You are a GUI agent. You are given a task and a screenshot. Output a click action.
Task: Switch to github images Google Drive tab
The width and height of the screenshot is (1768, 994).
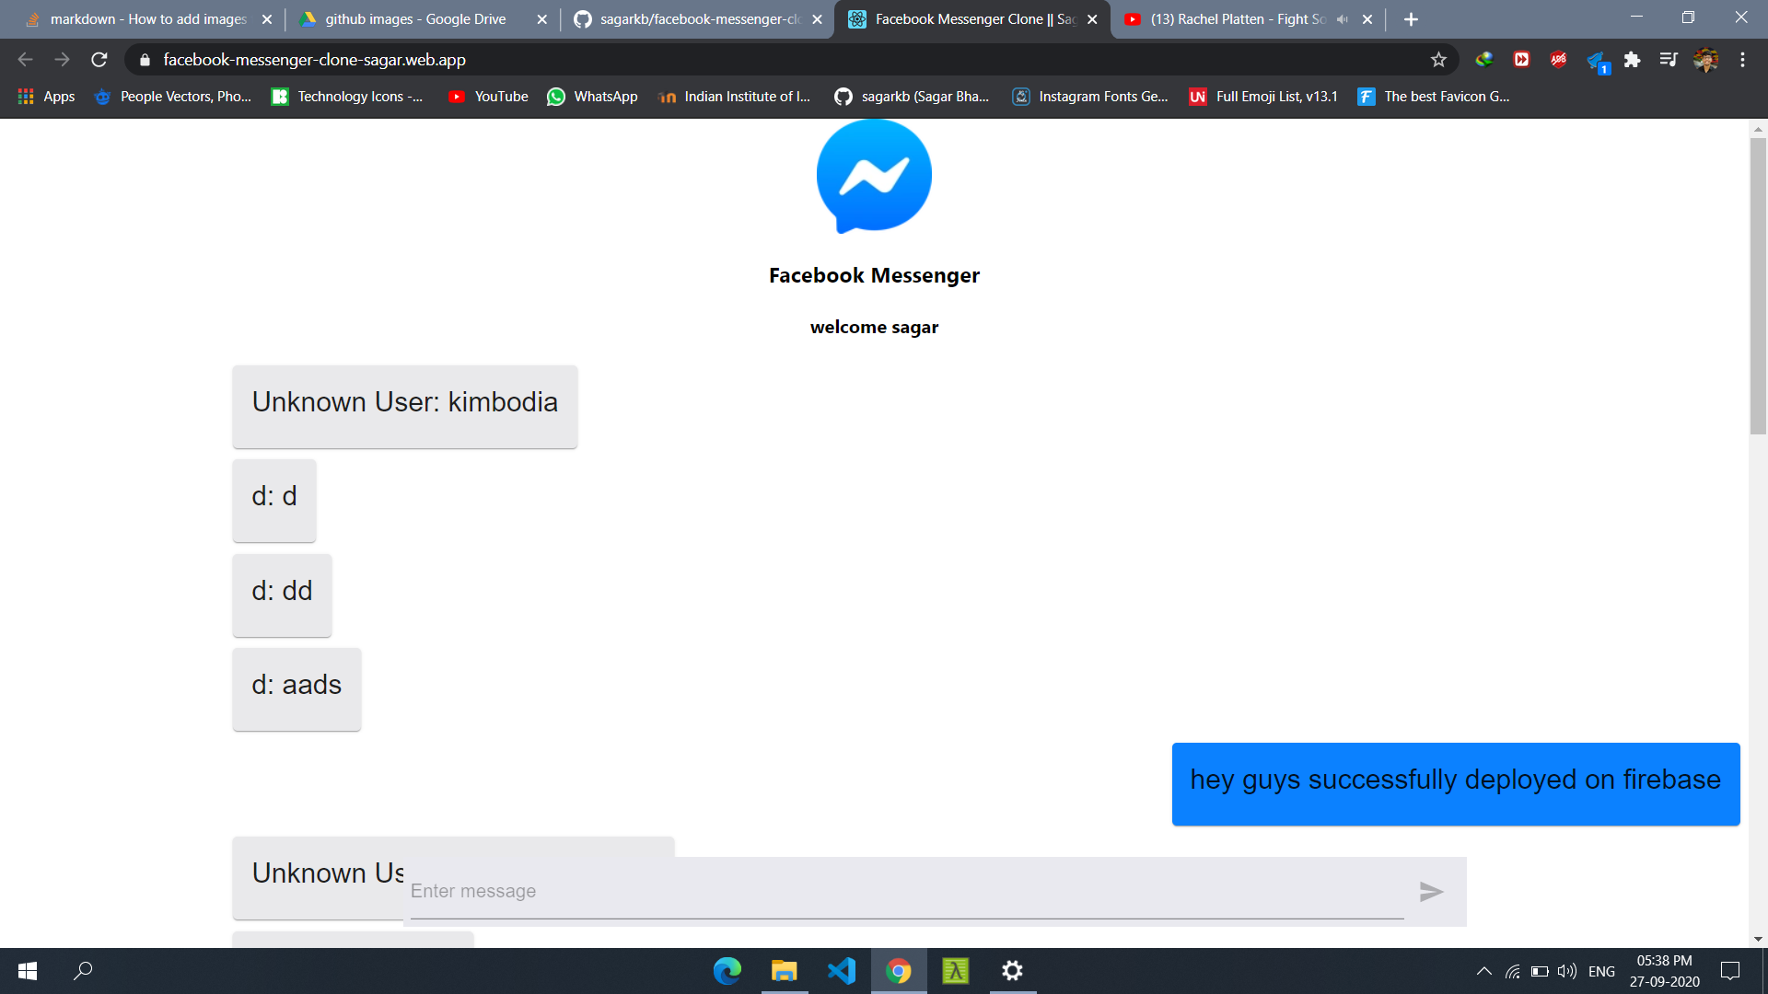(x=414, y=19)
